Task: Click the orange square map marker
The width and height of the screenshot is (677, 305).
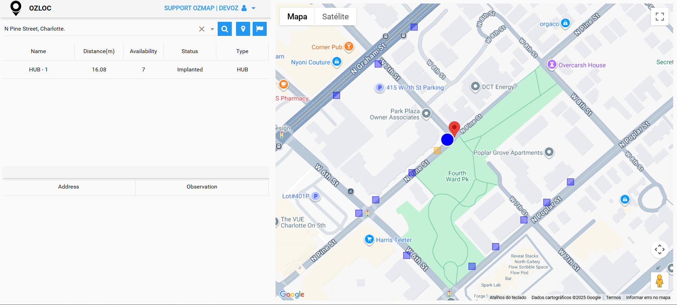Action: [437, 151]
